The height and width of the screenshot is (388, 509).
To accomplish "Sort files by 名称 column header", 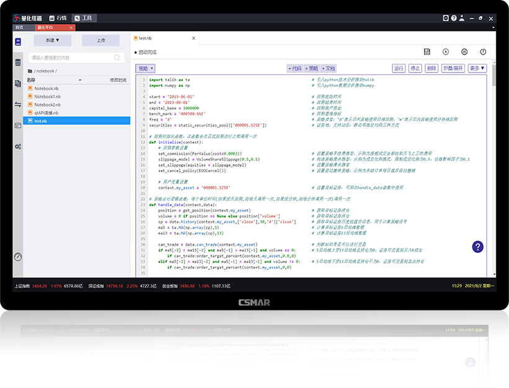I will click(x=31, y=80).
